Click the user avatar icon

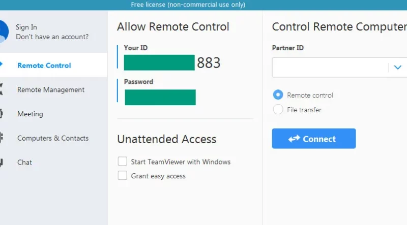4,31
